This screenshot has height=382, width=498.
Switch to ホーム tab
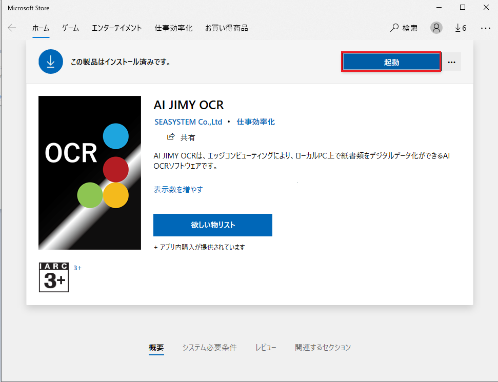click(41, 28)
